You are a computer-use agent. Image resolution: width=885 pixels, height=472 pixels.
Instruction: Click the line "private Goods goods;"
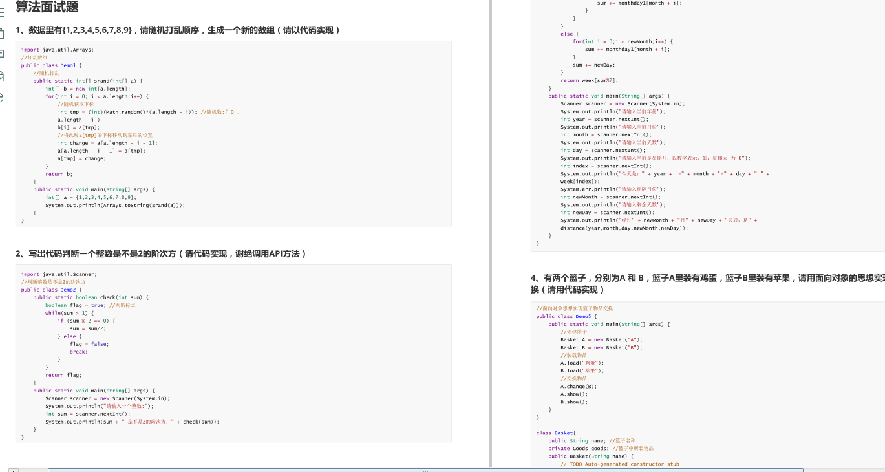click(580, 448)
